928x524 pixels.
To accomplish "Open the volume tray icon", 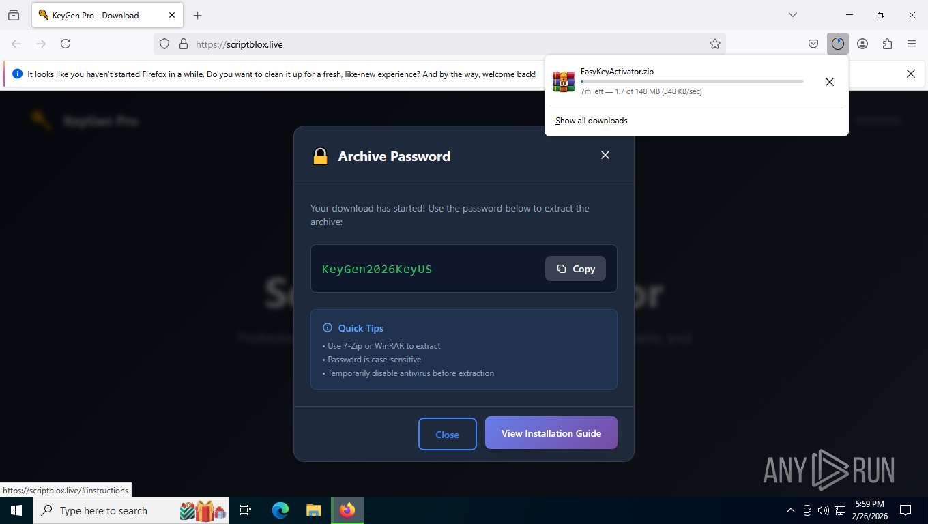I will (824, 510).
